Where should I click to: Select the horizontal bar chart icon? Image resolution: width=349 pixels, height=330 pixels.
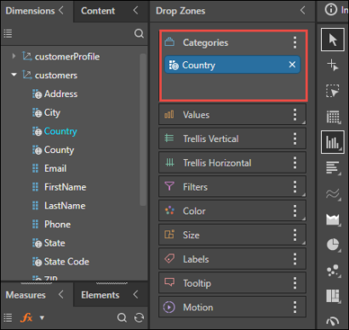(333, 168)
